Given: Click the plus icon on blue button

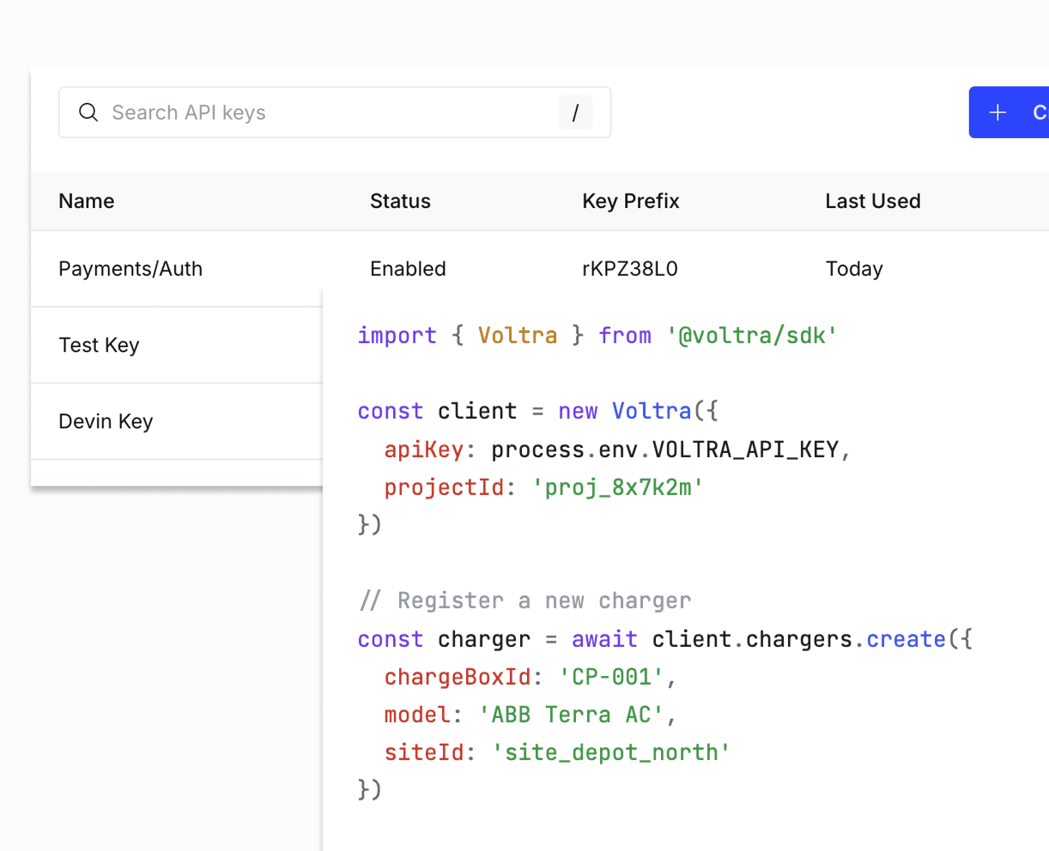Looking at the screenshot, I should click(997, 112).
